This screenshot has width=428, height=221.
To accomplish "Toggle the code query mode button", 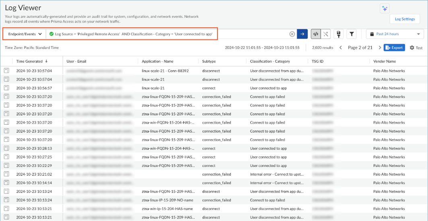I will (x=316, y=34).
